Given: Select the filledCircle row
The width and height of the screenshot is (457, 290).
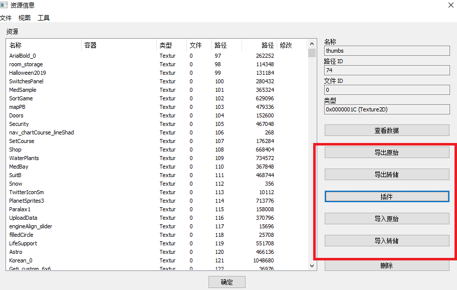Looking at the screenshot, I should [x=157, y=235].
